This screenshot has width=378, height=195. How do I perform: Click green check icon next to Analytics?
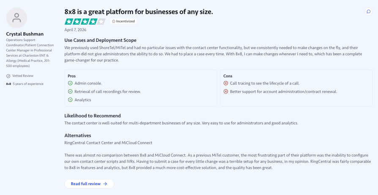pyautogui.click(x=70, y=100)
